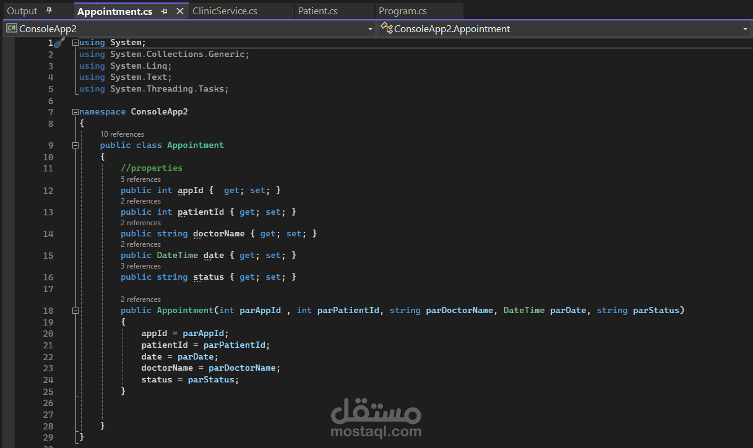
Task: Place cursor after parStatus assignment on line 24
Action: pos(239,379)
